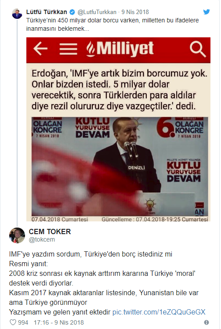
Task: Open the Milliyet hamburger menu
Action: point(68,49)
